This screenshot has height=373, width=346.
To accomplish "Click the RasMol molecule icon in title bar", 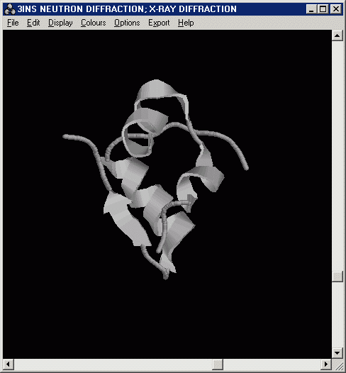I will [x=10, y=9].
